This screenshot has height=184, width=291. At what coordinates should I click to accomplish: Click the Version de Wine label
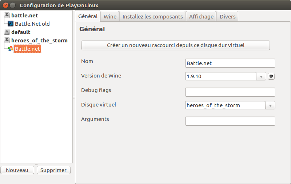[101, 76]
